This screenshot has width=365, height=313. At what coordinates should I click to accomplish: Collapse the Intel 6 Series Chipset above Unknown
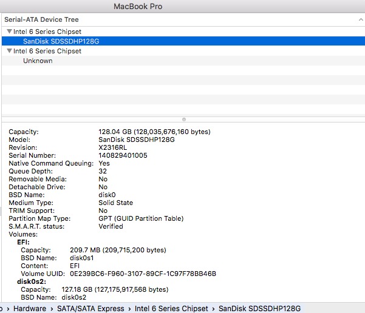coord(9,51)
